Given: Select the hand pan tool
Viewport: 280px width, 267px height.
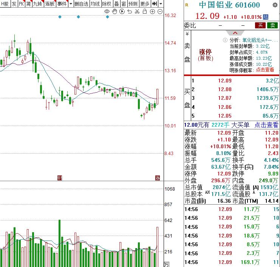Looking at the screenshot, I should (x=114, y=12).
